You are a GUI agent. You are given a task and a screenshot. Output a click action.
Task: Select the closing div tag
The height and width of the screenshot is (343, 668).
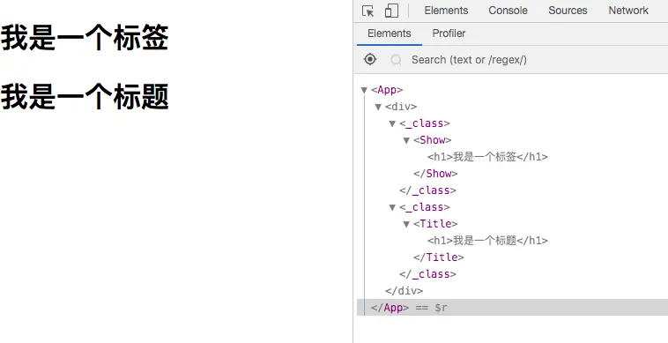(x=404, y=291)
